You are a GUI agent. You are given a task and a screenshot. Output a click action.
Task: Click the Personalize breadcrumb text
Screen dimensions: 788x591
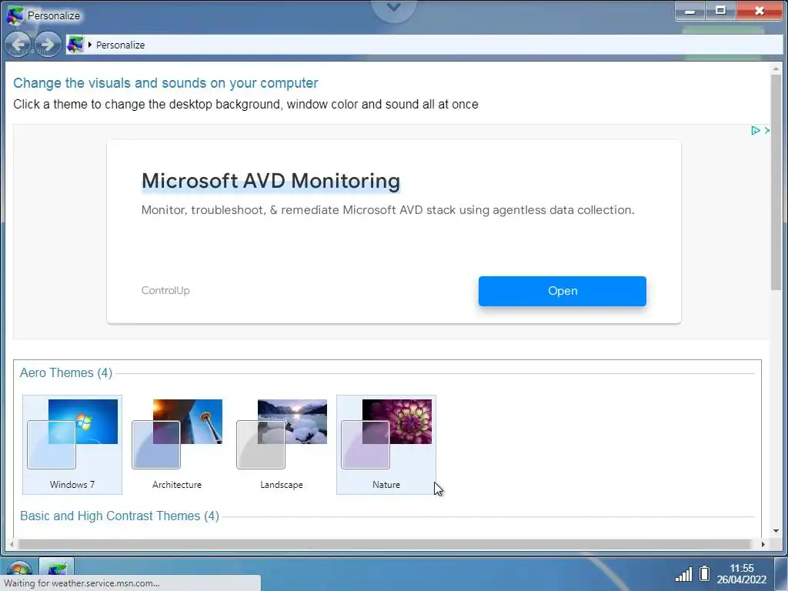click(x=120, y=45)
